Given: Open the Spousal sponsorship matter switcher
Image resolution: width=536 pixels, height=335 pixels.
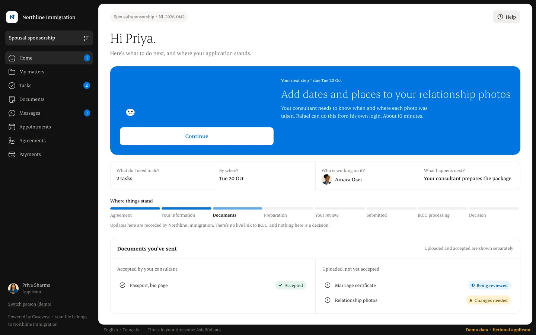Looking at the screenshot, I should pyautogui.click(x=49, y=38).
